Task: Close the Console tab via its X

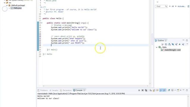Action: pyautogui.click(x=84, y=90)
